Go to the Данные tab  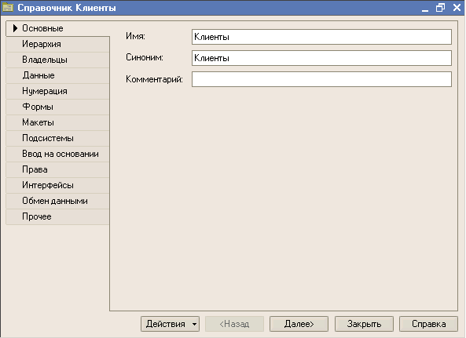57,75
